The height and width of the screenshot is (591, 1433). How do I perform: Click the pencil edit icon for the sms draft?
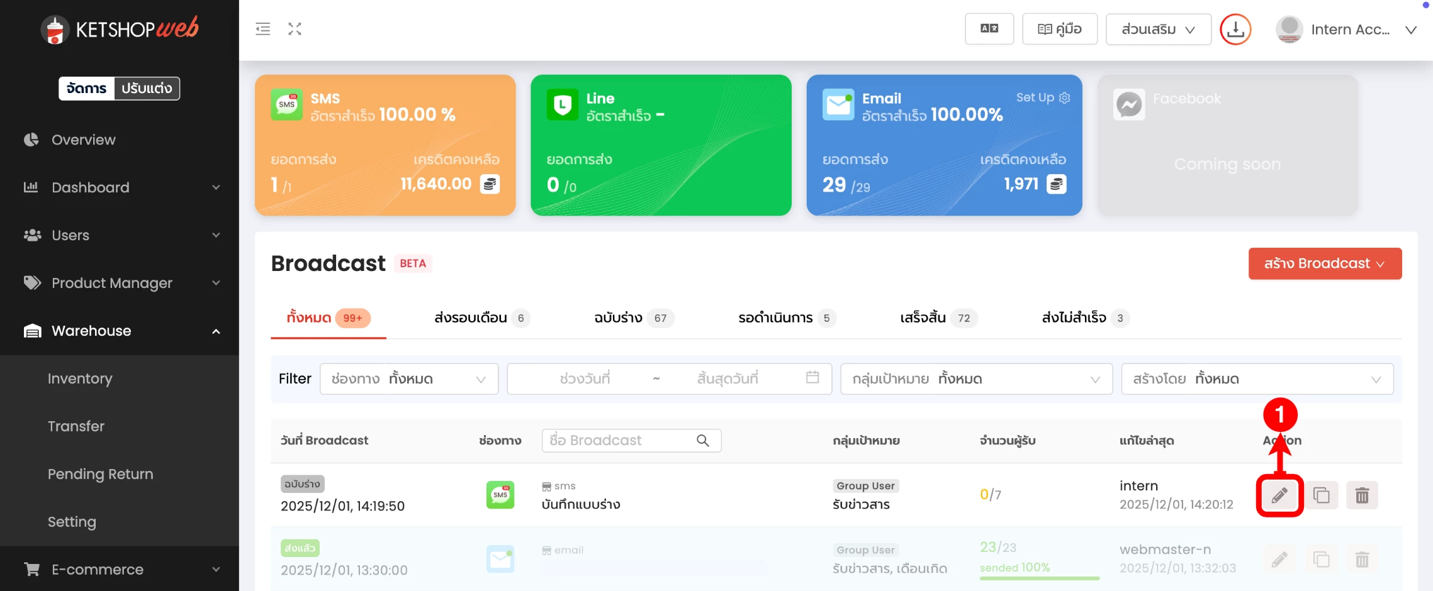click(x=1279, y=495)
